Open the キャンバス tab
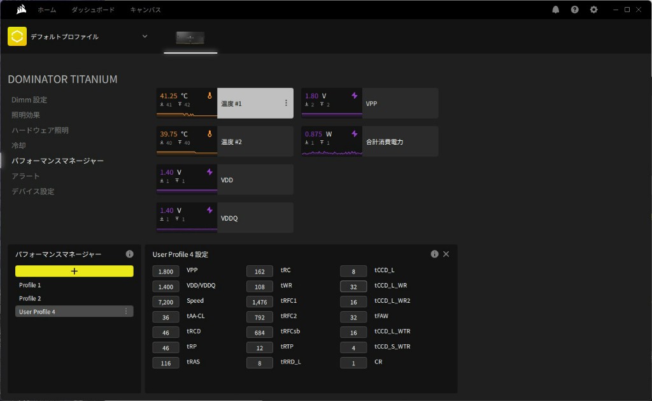This screenshot has width=652, height=401. (145, 10)
